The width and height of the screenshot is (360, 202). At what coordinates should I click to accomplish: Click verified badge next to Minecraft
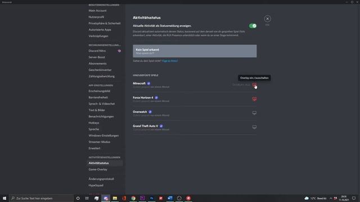click(x=148, y=84)
